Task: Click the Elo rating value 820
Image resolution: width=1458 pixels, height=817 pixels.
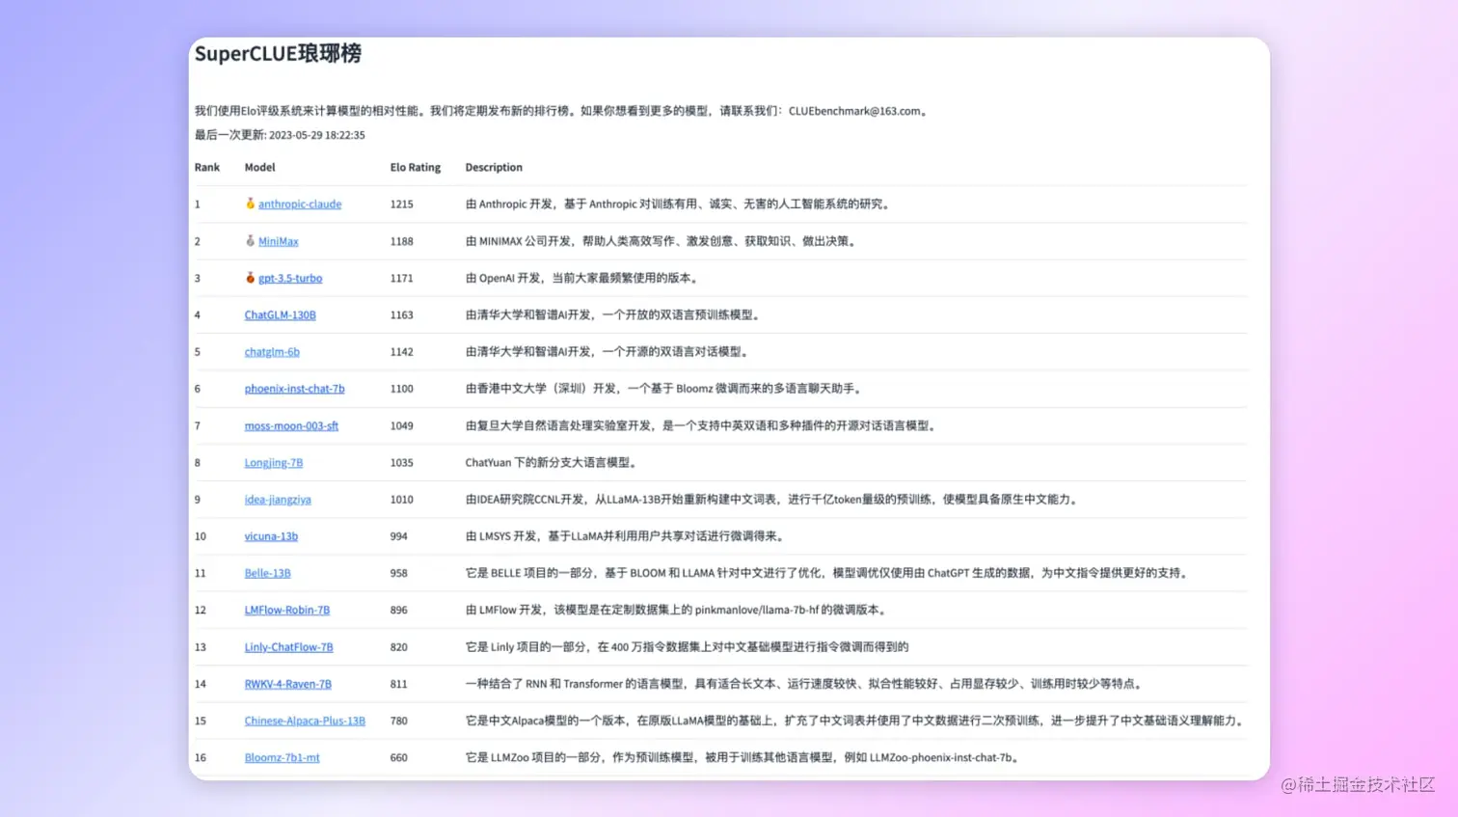Action: tap(399, 647)
